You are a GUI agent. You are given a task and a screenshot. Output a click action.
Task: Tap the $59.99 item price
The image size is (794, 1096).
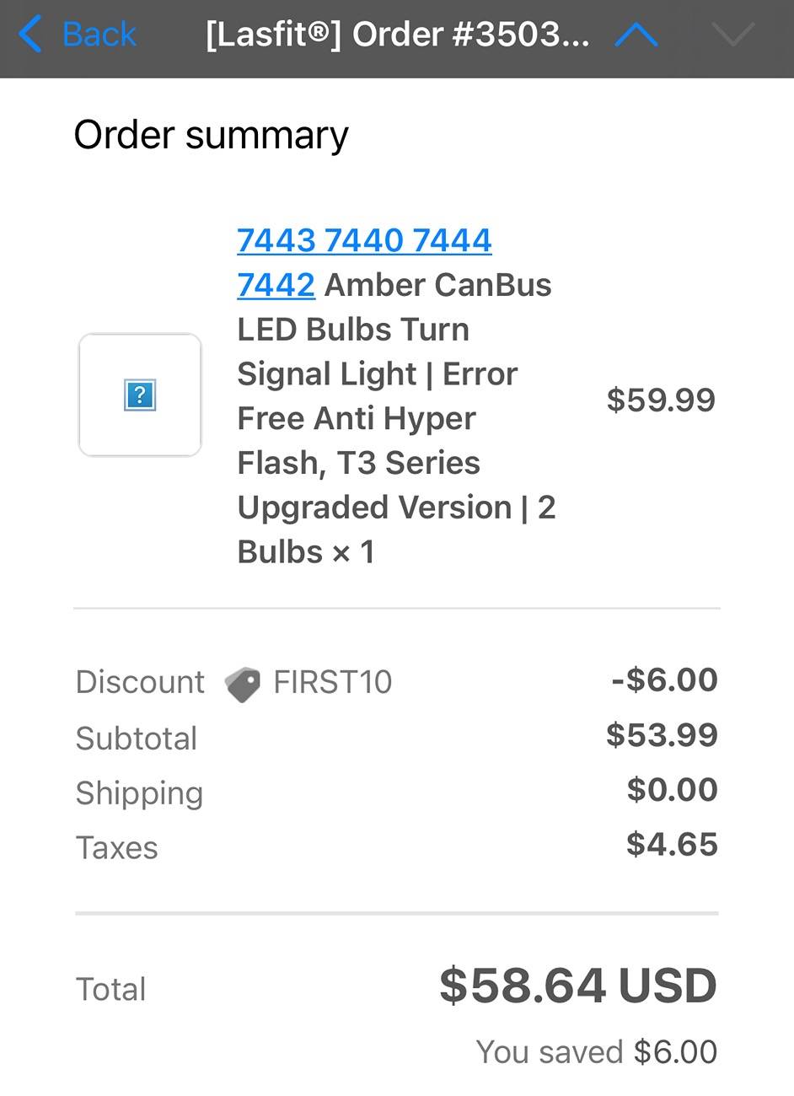tap(661, 400)
